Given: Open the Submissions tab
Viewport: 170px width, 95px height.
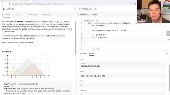Looking at the screenshot, I should coord(47,15).
